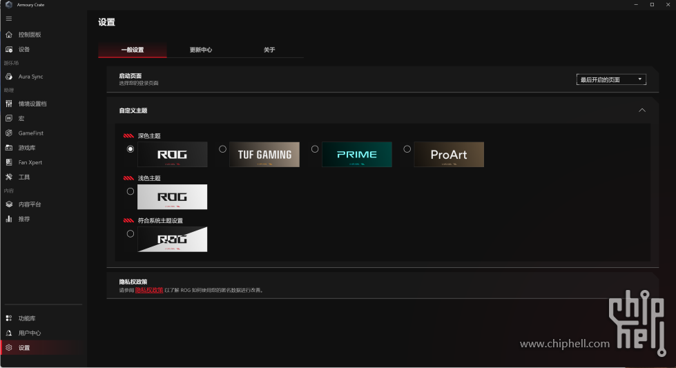Open the 情境设置档 sliders icon
Screen dimensions: 676x368
pyautogui.click(x=8, y=104)
